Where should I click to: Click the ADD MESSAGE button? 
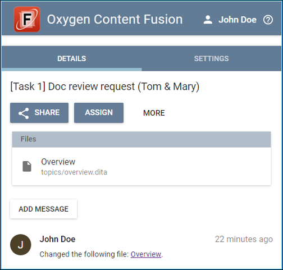pyautogui.click(x=44, y=209)
